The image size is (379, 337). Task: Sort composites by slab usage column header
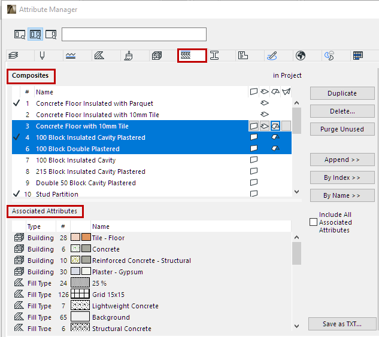[265, 91]
